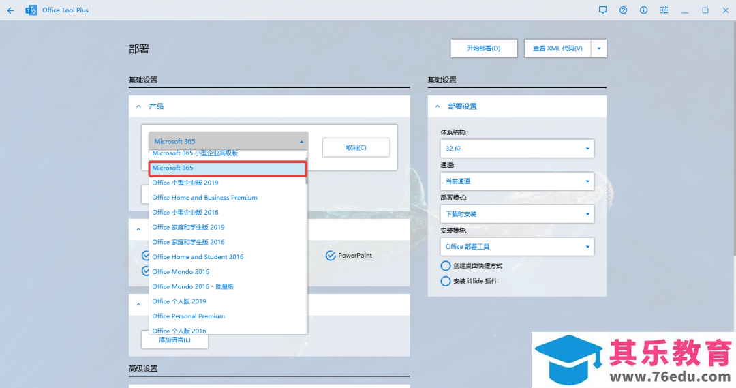Image resolution: width=736 pixels, height=388 pixels.
Task: Open the about info icon
Action: [x=643, y=10]
